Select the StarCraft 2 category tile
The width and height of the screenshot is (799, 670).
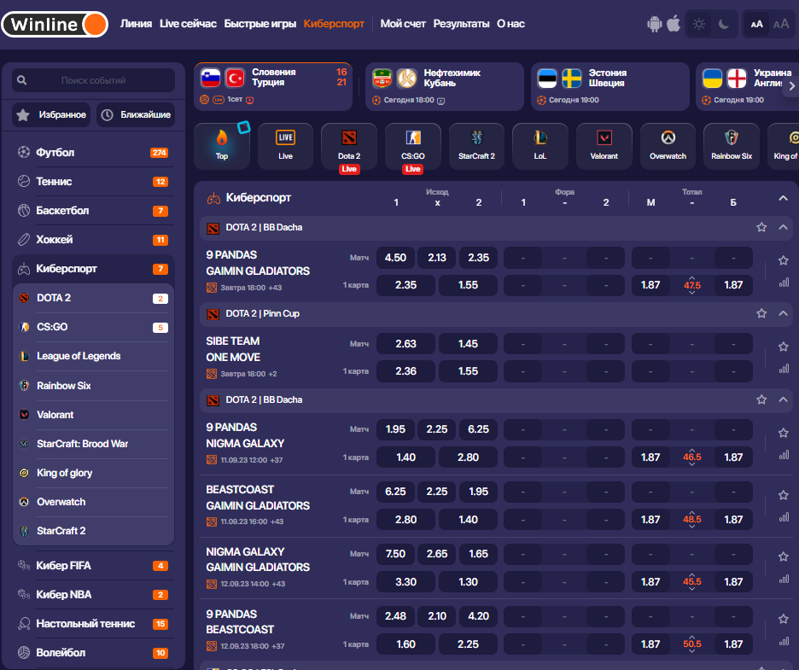[476, 146]
